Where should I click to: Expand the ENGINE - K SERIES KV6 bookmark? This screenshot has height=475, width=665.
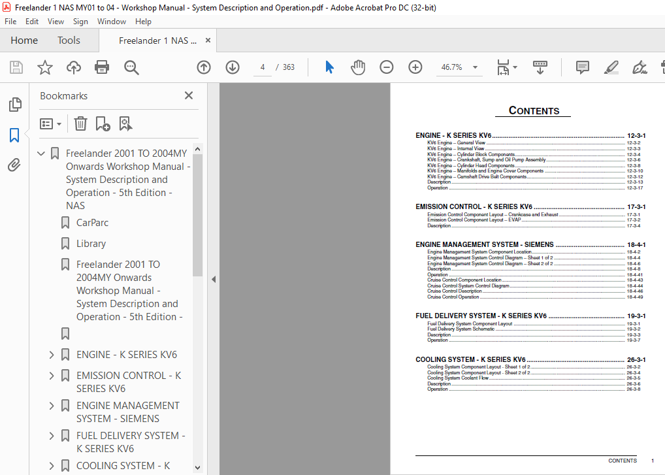point(52,355)
